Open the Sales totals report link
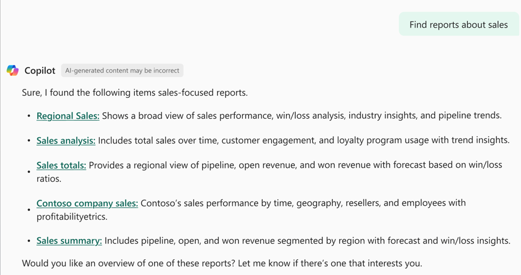Viewport: 521px width, 275px height. point(61,166)
